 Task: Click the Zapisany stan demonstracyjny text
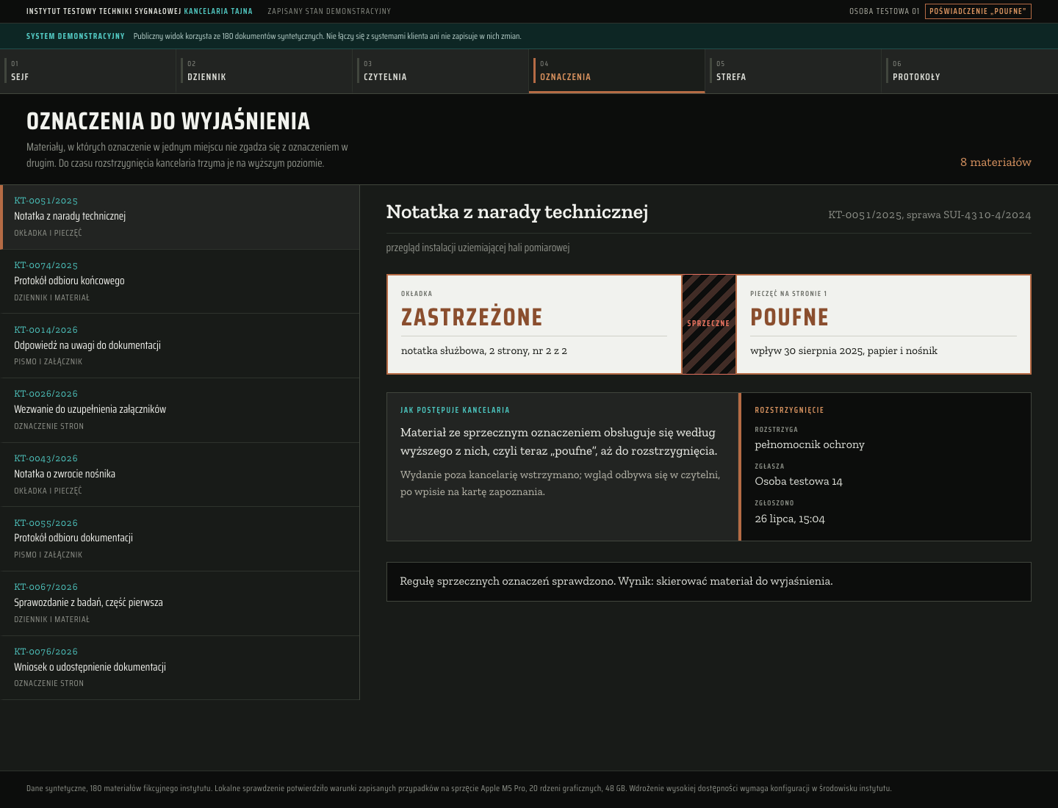329,11
